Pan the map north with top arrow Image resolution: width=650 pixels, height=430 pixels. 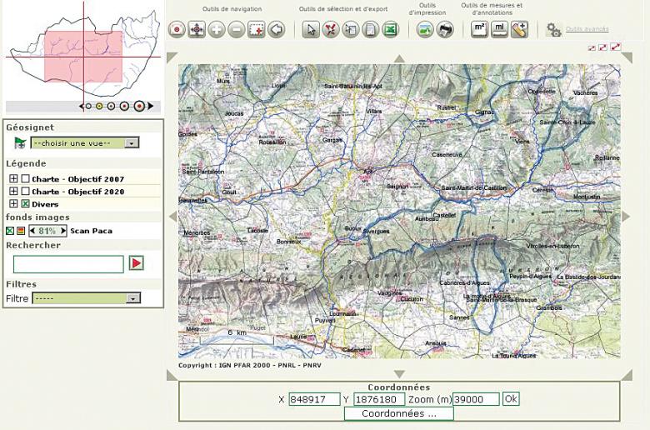399,58
